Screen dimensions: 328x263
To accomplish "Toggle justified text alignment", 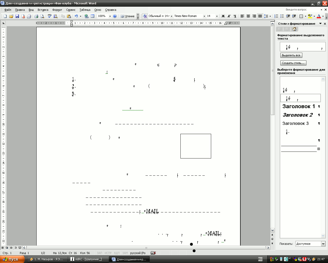I will coord(260,16).
